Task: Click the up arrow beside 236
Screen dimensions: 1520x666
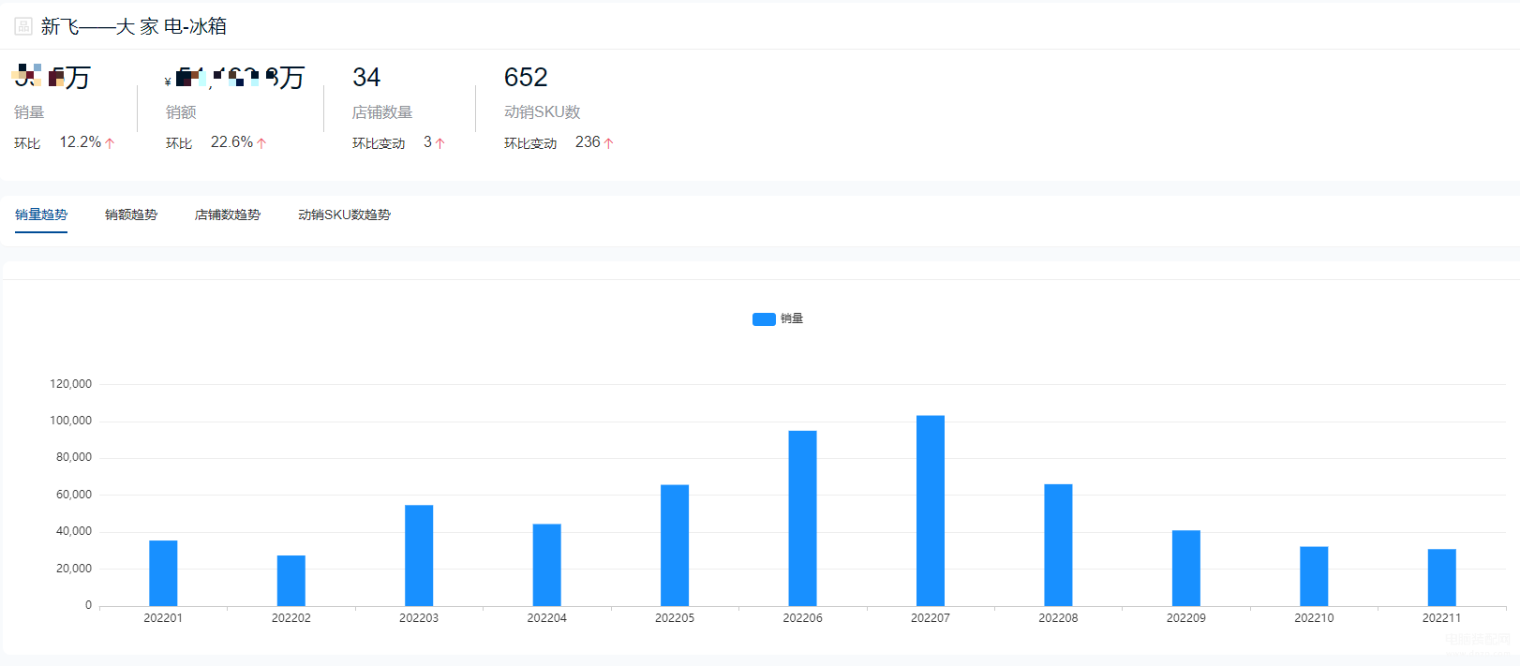Action: click(608, 143)
